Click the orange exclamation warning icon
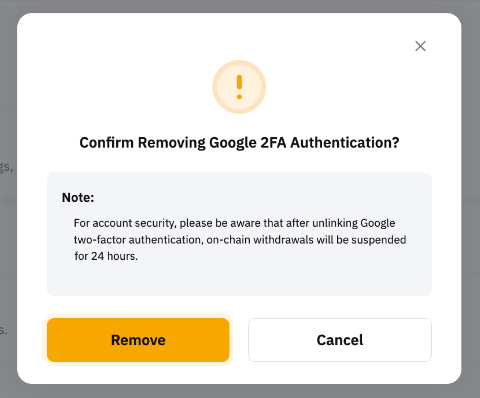 [239, 87]
